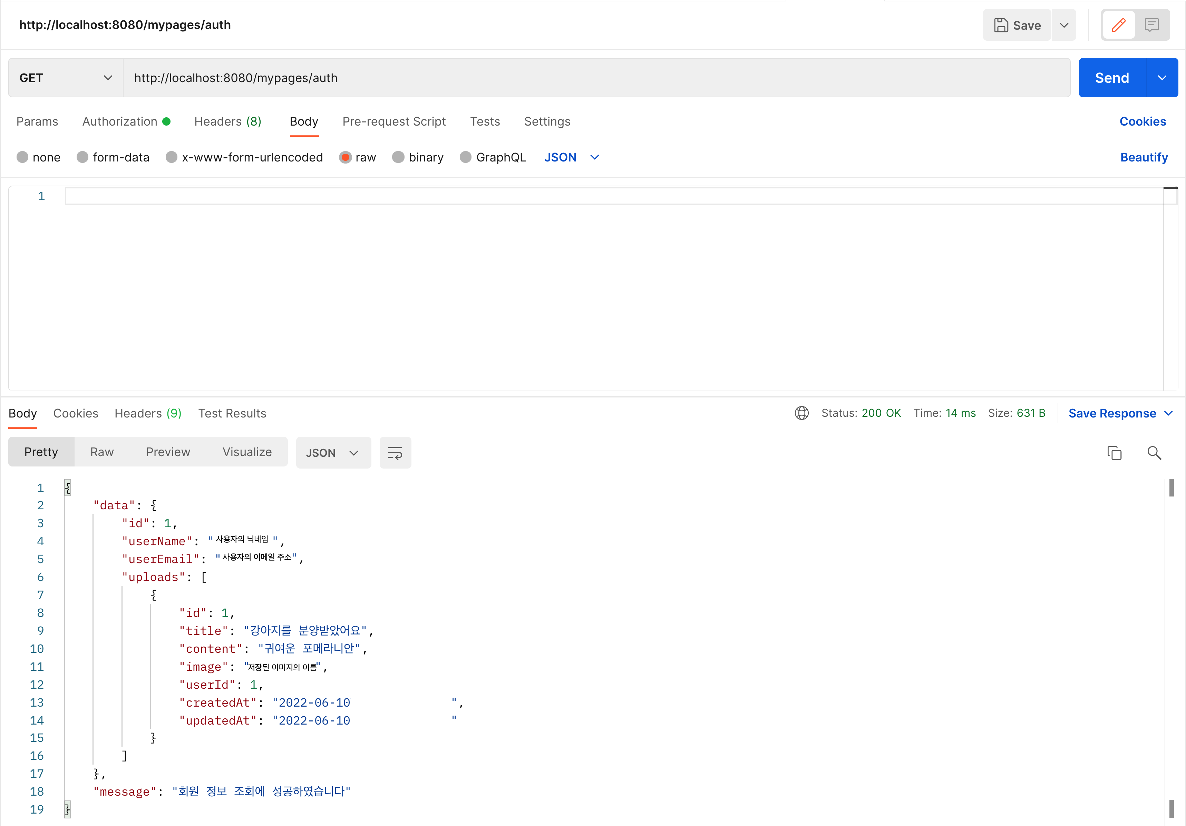Click the Save floppy disk button
1186x826 pixels.
coord(1017,25)
